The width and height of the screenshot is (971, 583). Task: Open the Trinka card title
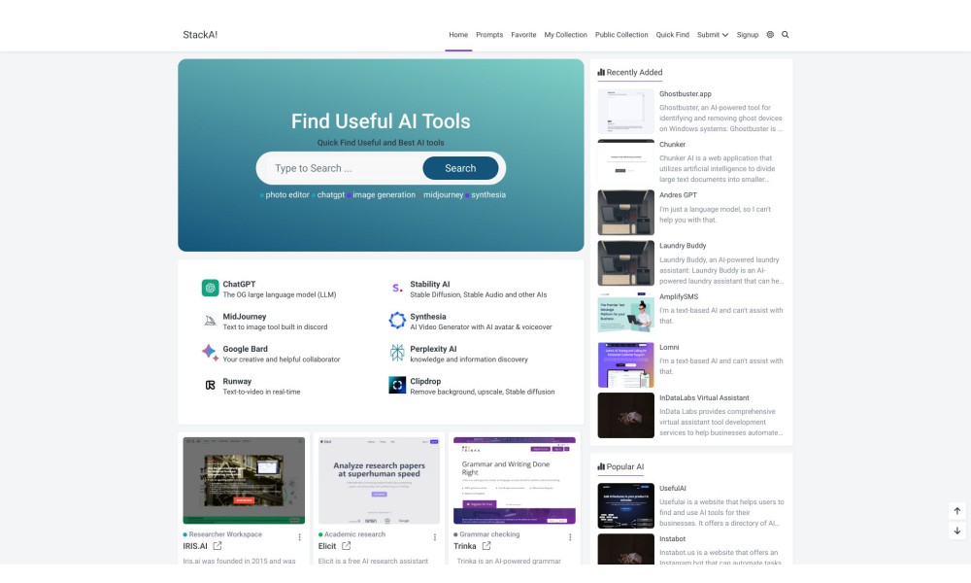point(464,546)
